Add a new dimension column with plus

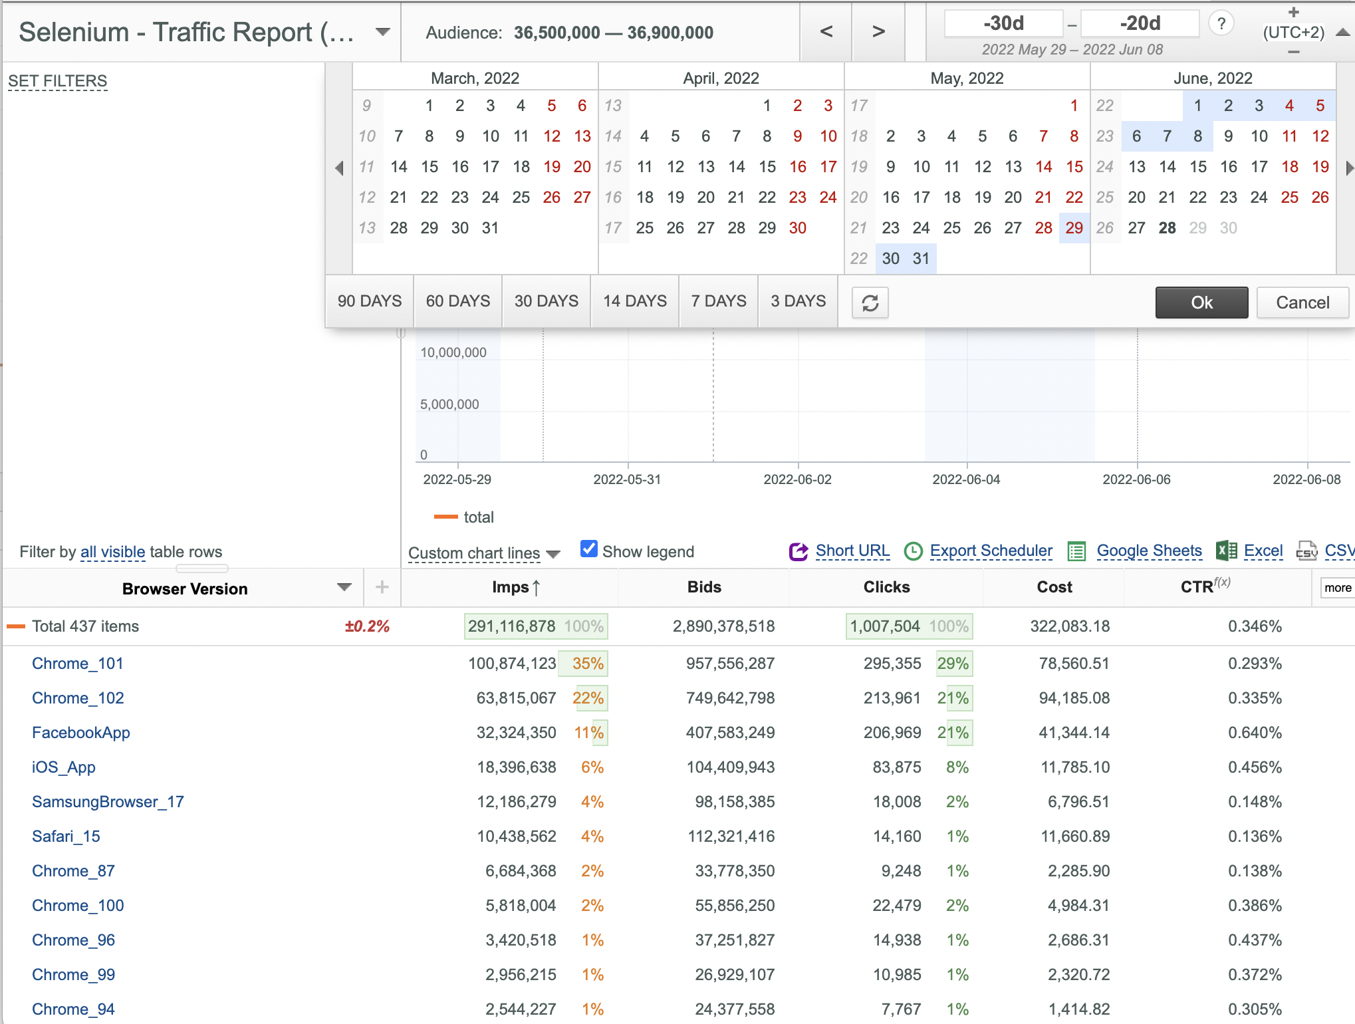point(382,587)
